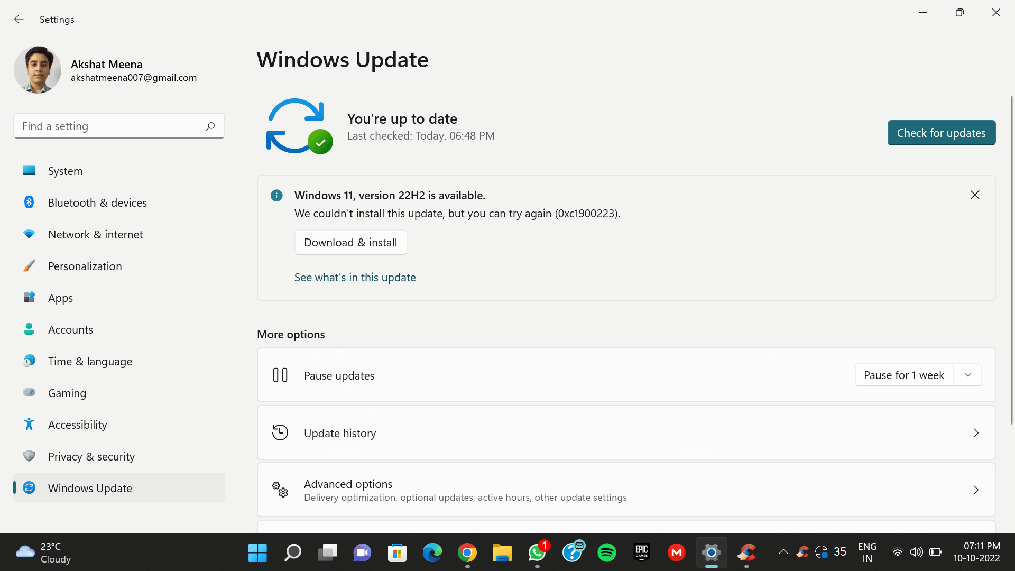This screenshot has width=1015, height=571.
Task: Open Google Chrome from the taskbar
Action: pos(467,553)
